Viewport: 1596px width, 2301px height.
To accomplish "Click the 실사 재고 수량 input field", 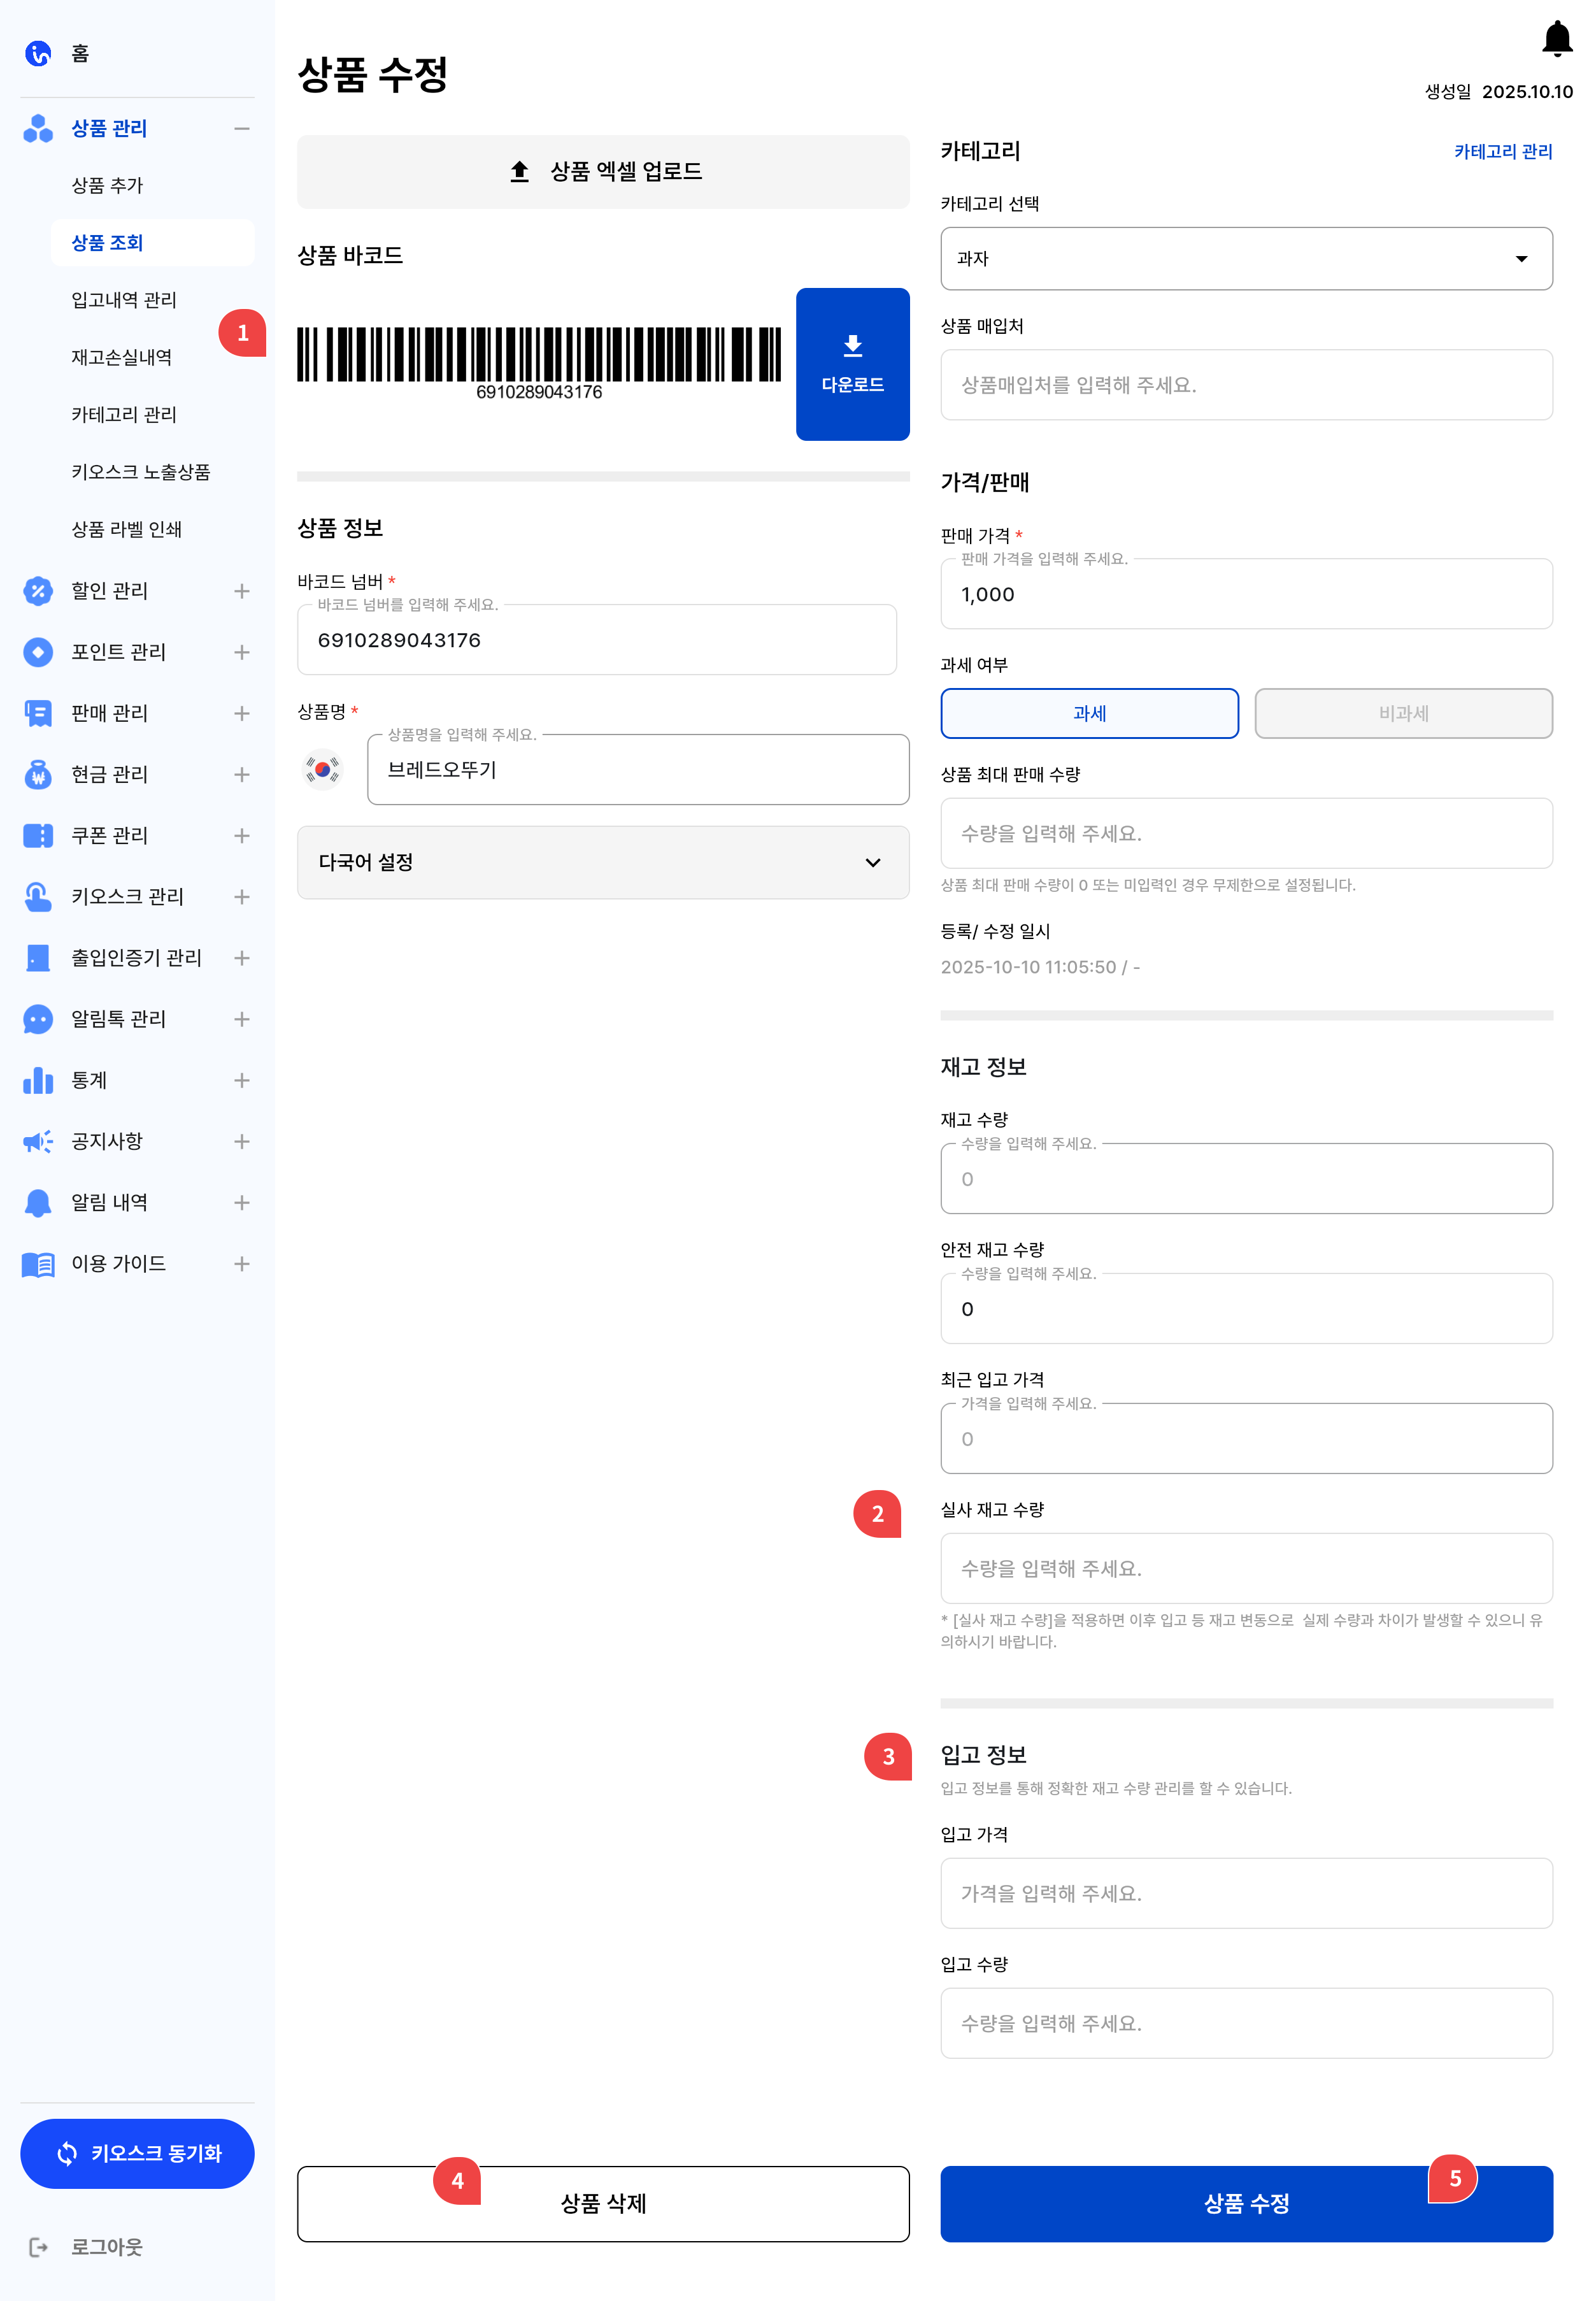I will coord(1246,1568).
